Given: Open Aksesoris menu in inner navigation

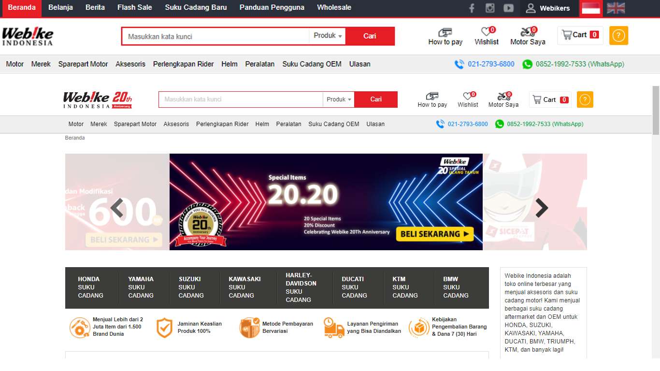Looking at the screenshot, I should pos(176,124).
